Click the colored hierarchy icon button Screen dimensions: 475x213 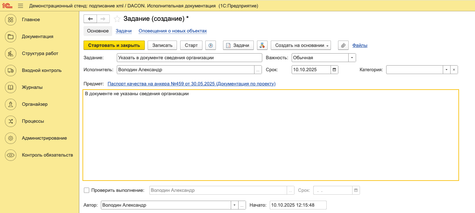pos(262,45)
